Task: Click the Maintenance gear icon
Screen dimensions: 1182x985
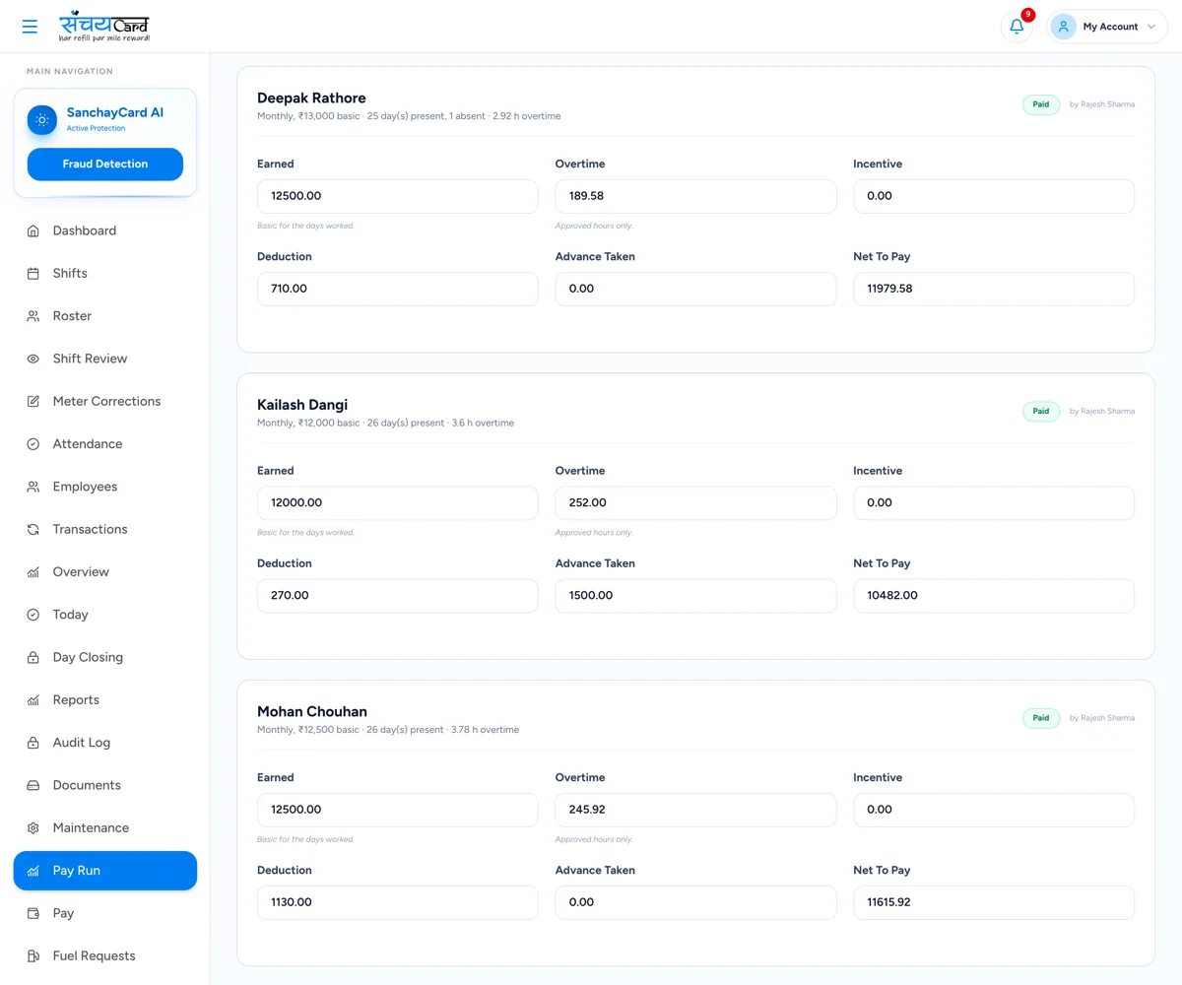Action: [33, 828]
